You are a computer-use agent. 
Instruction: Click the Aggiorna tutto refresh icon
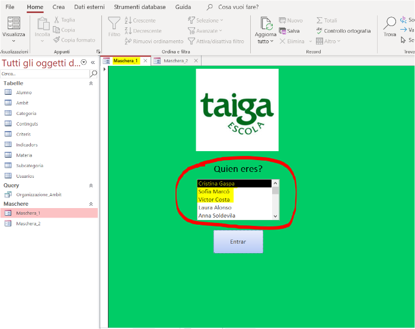click(266, 24)
